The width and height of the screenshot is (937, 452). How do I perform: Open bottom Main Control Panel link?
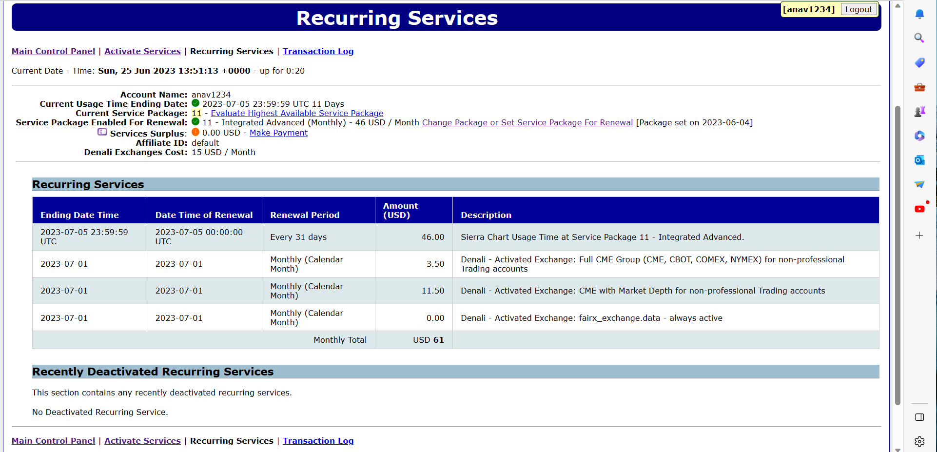coord(53,441)
